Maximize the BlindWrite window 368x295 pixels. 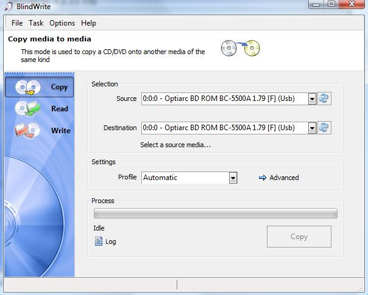(x=331, y=4)
